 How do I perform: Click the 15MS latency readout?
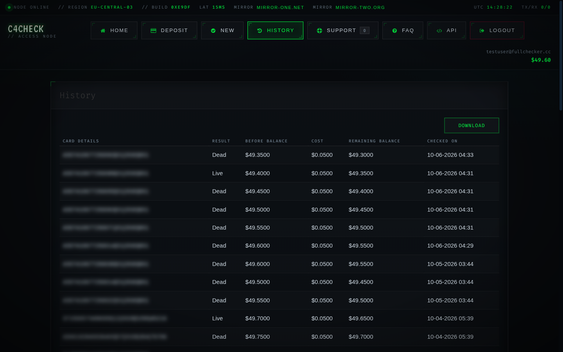[x=219, y=7]
